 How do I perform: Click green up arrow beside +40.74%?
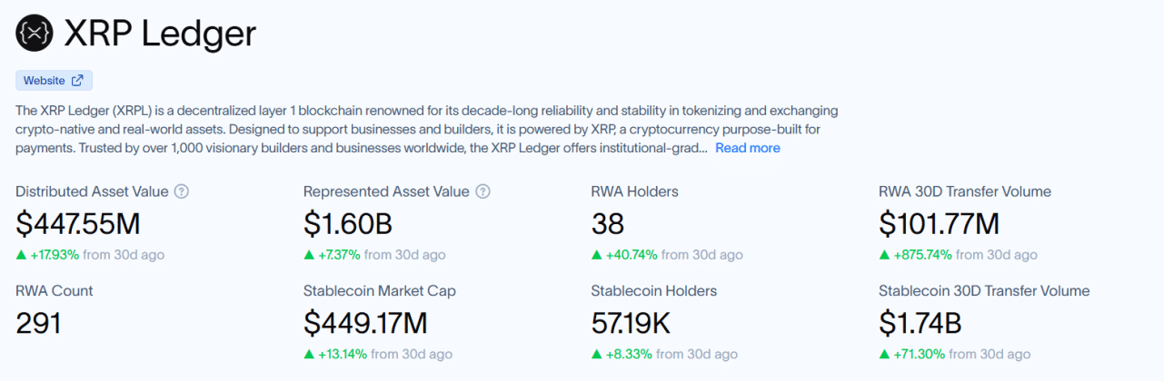coord(596,255)
